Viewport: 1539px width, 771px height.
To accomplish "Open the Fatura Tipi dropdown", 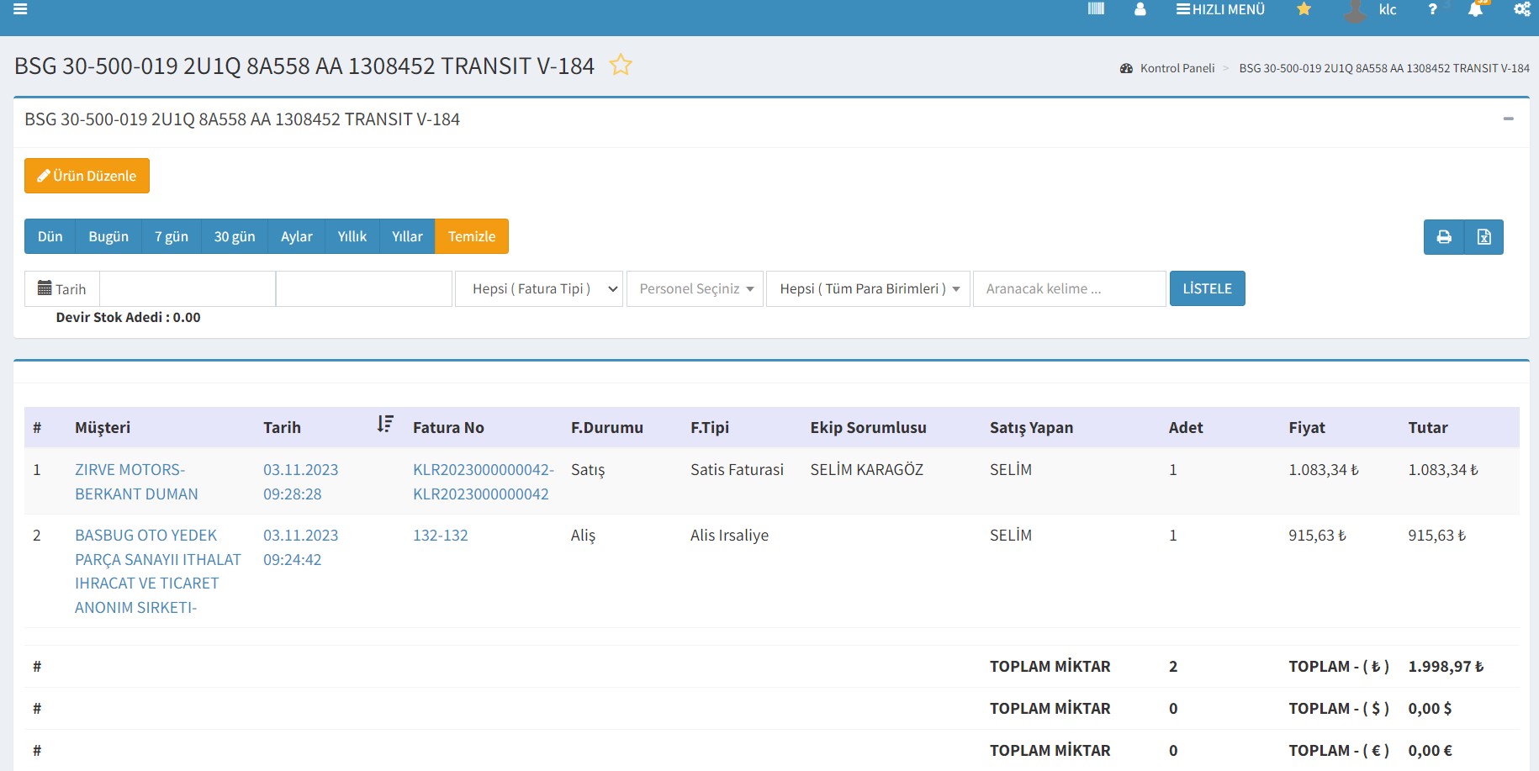I will point(538,288).
